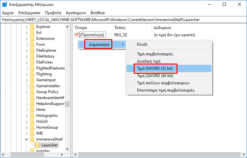
Task: Click the tree pane horizontal scroll right arrow
Action: [x=62, y=154]
